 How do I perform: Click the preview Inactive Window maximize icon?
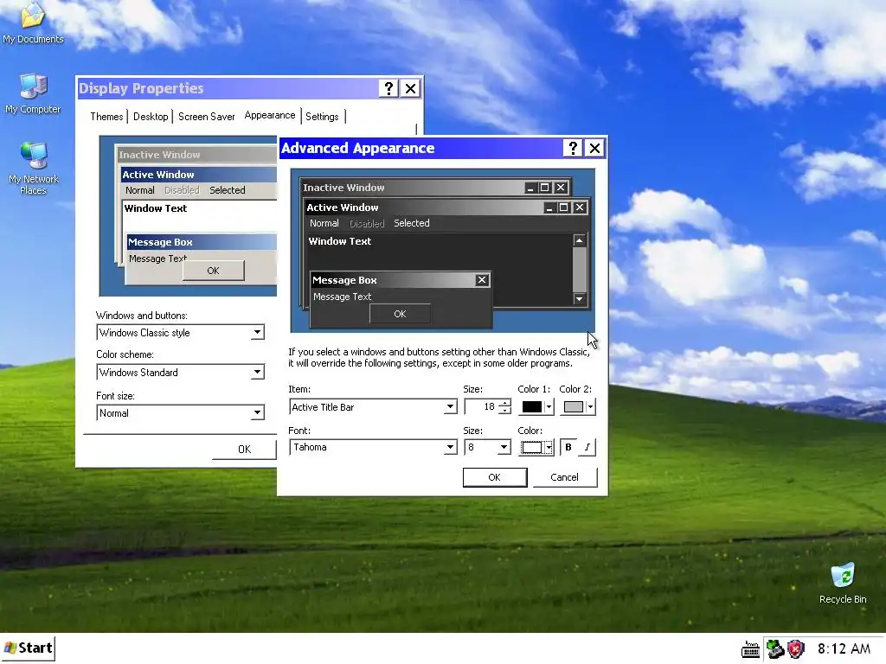coord(545,188)
